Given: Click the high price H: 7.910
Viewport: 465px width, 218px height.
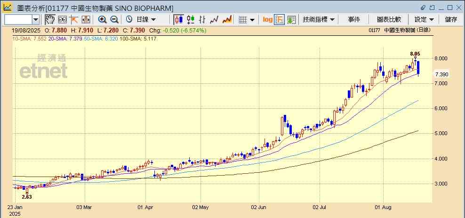Looking at the screenshot, I should tap(82, 30).
